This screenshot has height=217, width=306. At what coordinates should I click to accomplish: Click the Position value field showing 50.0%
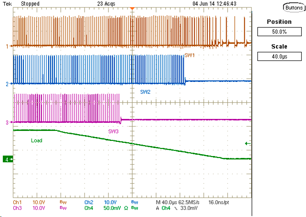(279, 32)
